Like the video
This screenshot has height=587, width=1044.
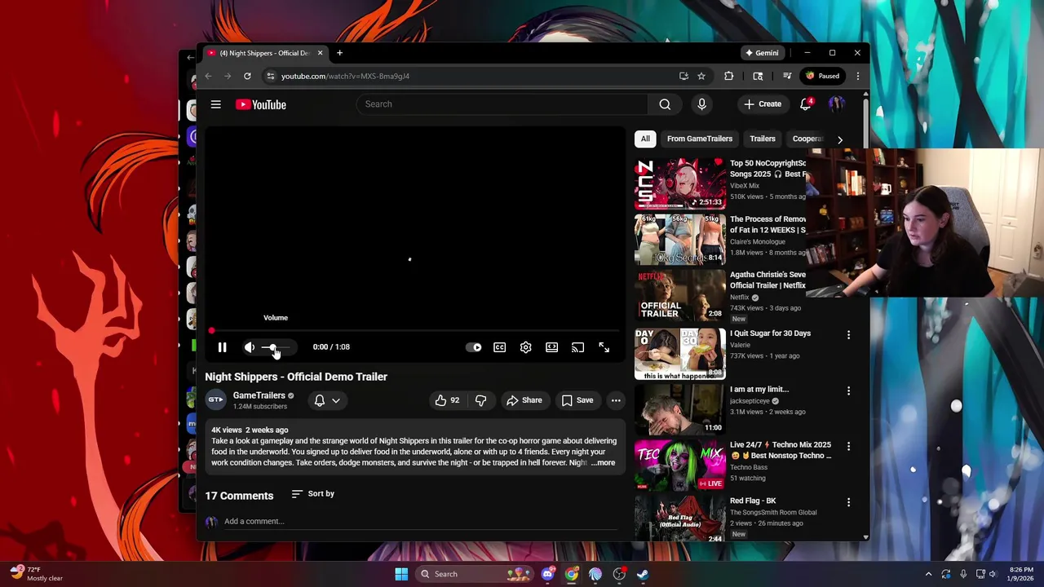447,400
